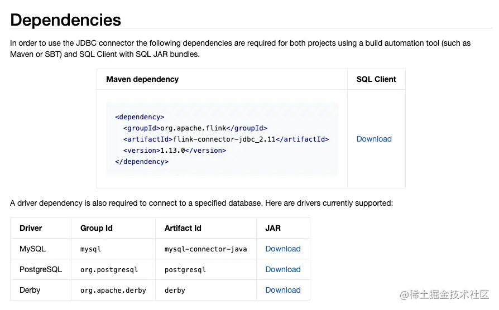Click the groupId line in code block

click(195, 128)
